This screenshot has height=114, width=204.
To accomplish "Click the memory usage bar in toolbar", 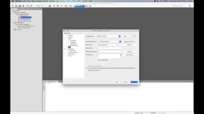I will (80, 6).
